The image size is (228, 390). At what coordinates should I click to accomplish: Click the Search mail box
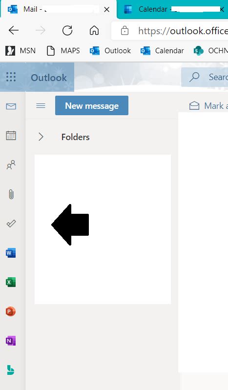point(205,77)
